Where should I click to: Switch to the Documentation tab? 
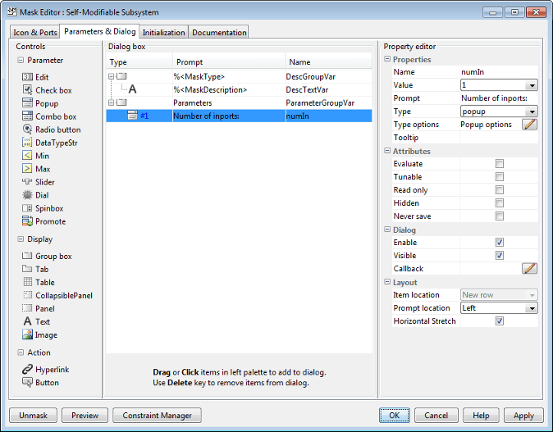[x=219, y=32]
